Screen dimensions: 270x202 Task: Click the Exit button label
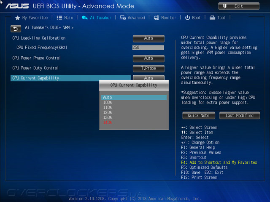pos(238,6)
